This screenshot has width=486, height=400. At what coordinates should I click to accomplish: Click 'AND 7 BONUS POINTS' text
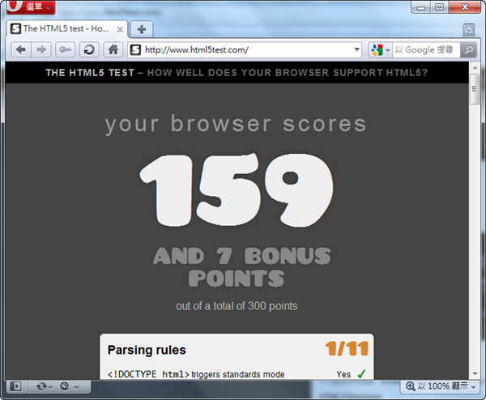(x=241, y=266)
